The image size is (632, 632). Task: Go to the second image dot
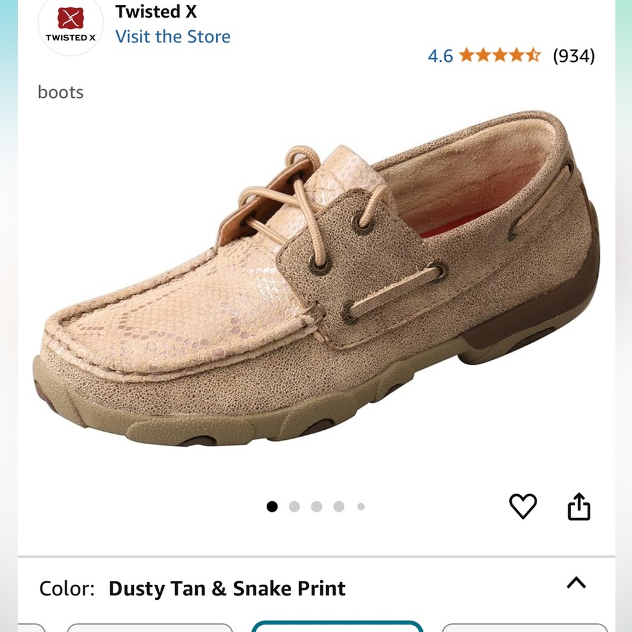295,506
